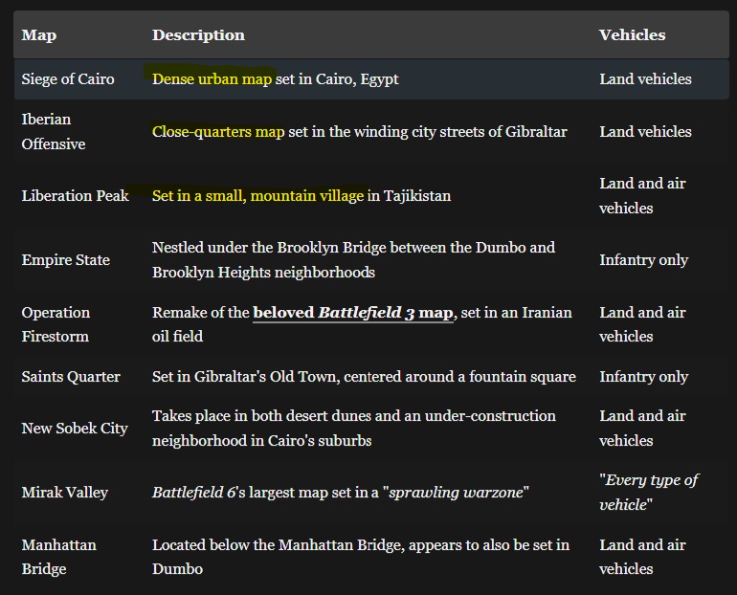Click 'Land vehicles' in Siege of Cairo row

[645, 78]
